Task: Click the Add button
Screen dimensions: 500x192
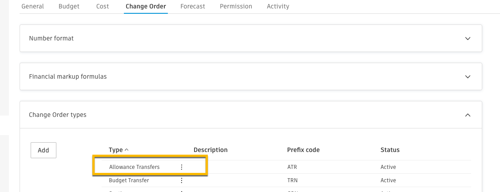Action: [44, 150]
